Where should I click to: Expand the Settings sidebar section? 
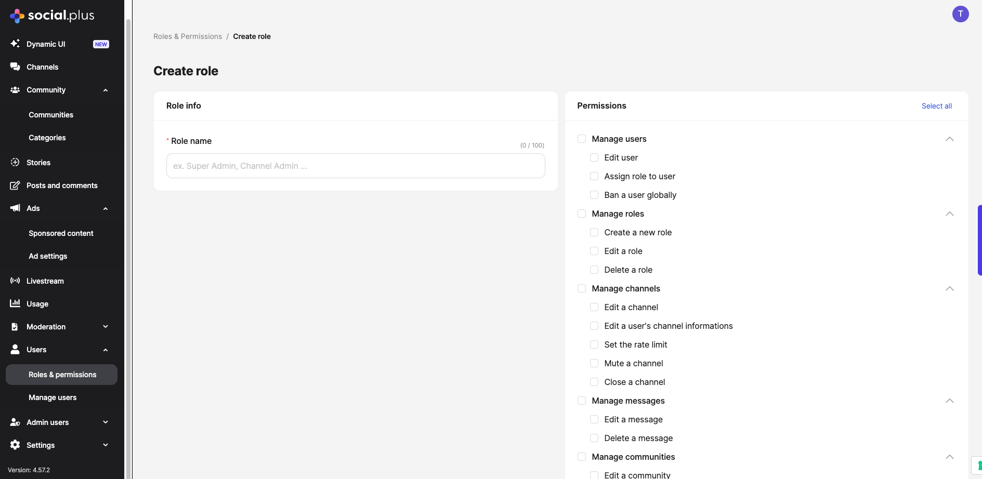pos(106,445)
